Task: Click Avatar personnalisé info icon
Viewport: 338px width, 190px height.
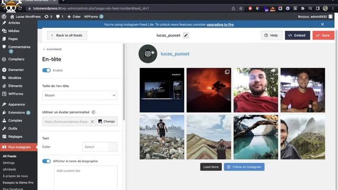Action: point(93,112)
